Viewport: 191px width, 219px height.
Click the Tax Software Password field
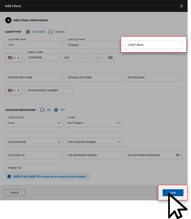coord(153,155)
